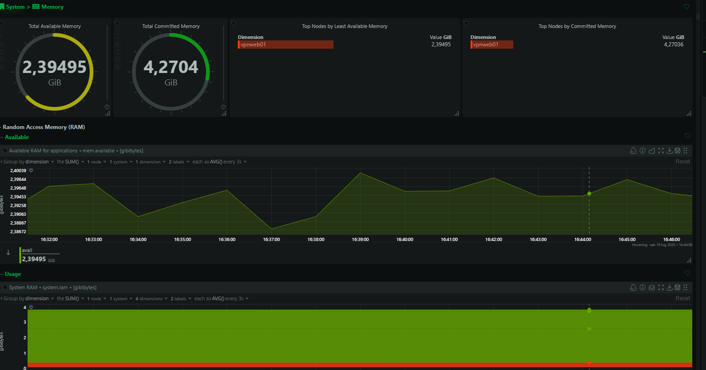Open alerts bell on Available RAM chart
706x370 pixels.
[x=633, y=151]
